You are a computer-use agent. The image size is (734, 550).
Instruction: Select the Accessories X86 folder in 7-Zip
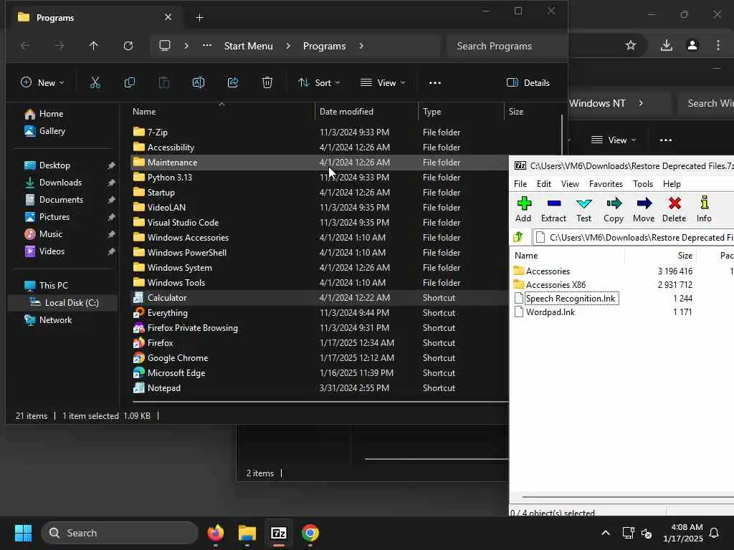[x=556, y=285]
